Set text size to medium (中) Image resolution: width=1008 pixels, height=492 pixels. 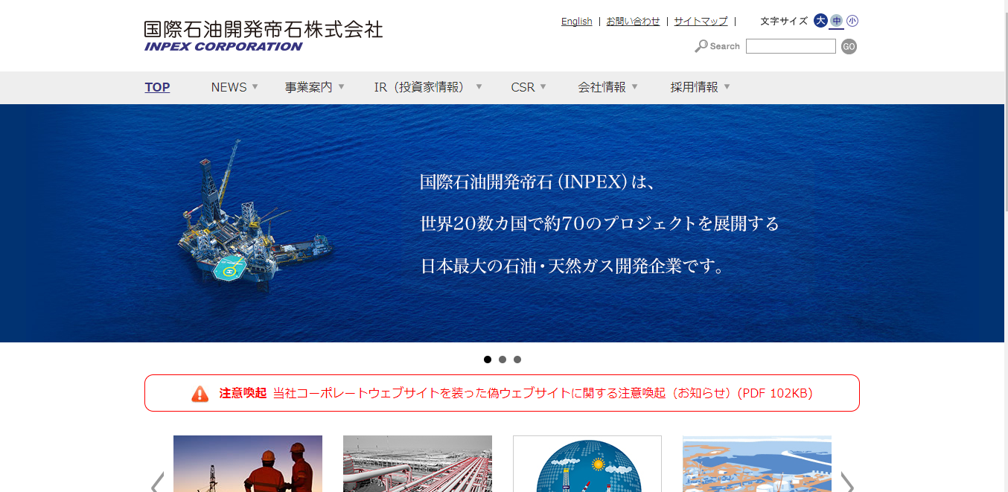tap(837, 21)
